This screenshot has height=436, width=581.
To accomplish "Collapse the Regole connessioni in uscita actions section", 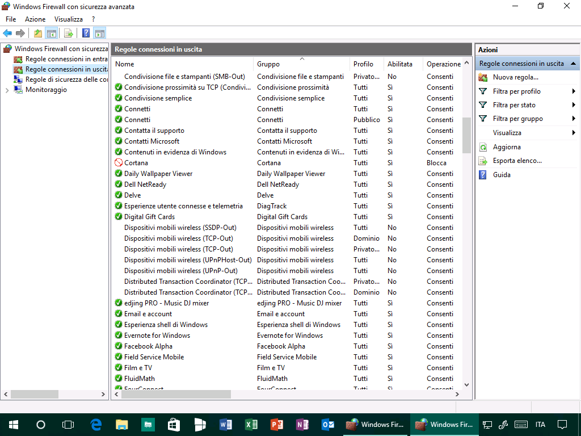I will [x=573, y=64].
